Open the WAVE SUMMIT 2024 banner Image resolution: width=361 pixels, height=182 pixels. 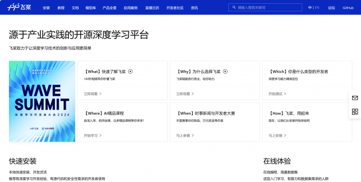point(42,102)
